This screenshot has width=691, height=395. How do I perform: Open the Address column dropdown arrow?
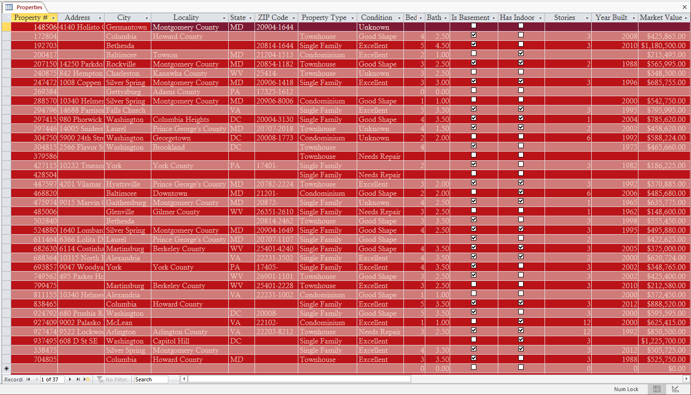(x=100, y=18)
